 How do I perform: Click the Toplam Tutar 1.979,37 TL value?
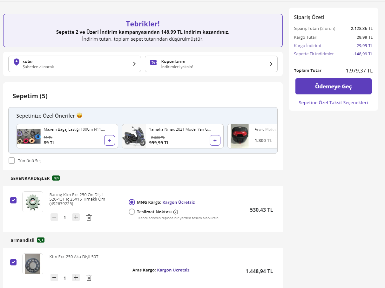359,71
